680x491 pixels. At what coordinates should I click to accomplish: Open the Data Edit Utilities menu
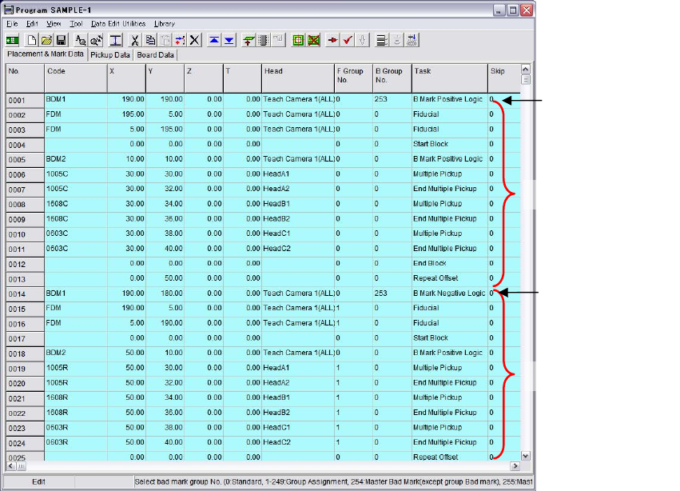coord(118,24)
